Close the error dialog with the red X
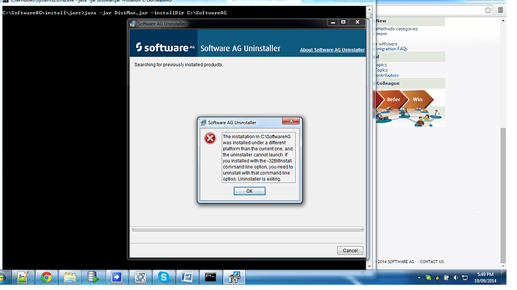Viewport: 517px width, 290px height. (291, 121)
